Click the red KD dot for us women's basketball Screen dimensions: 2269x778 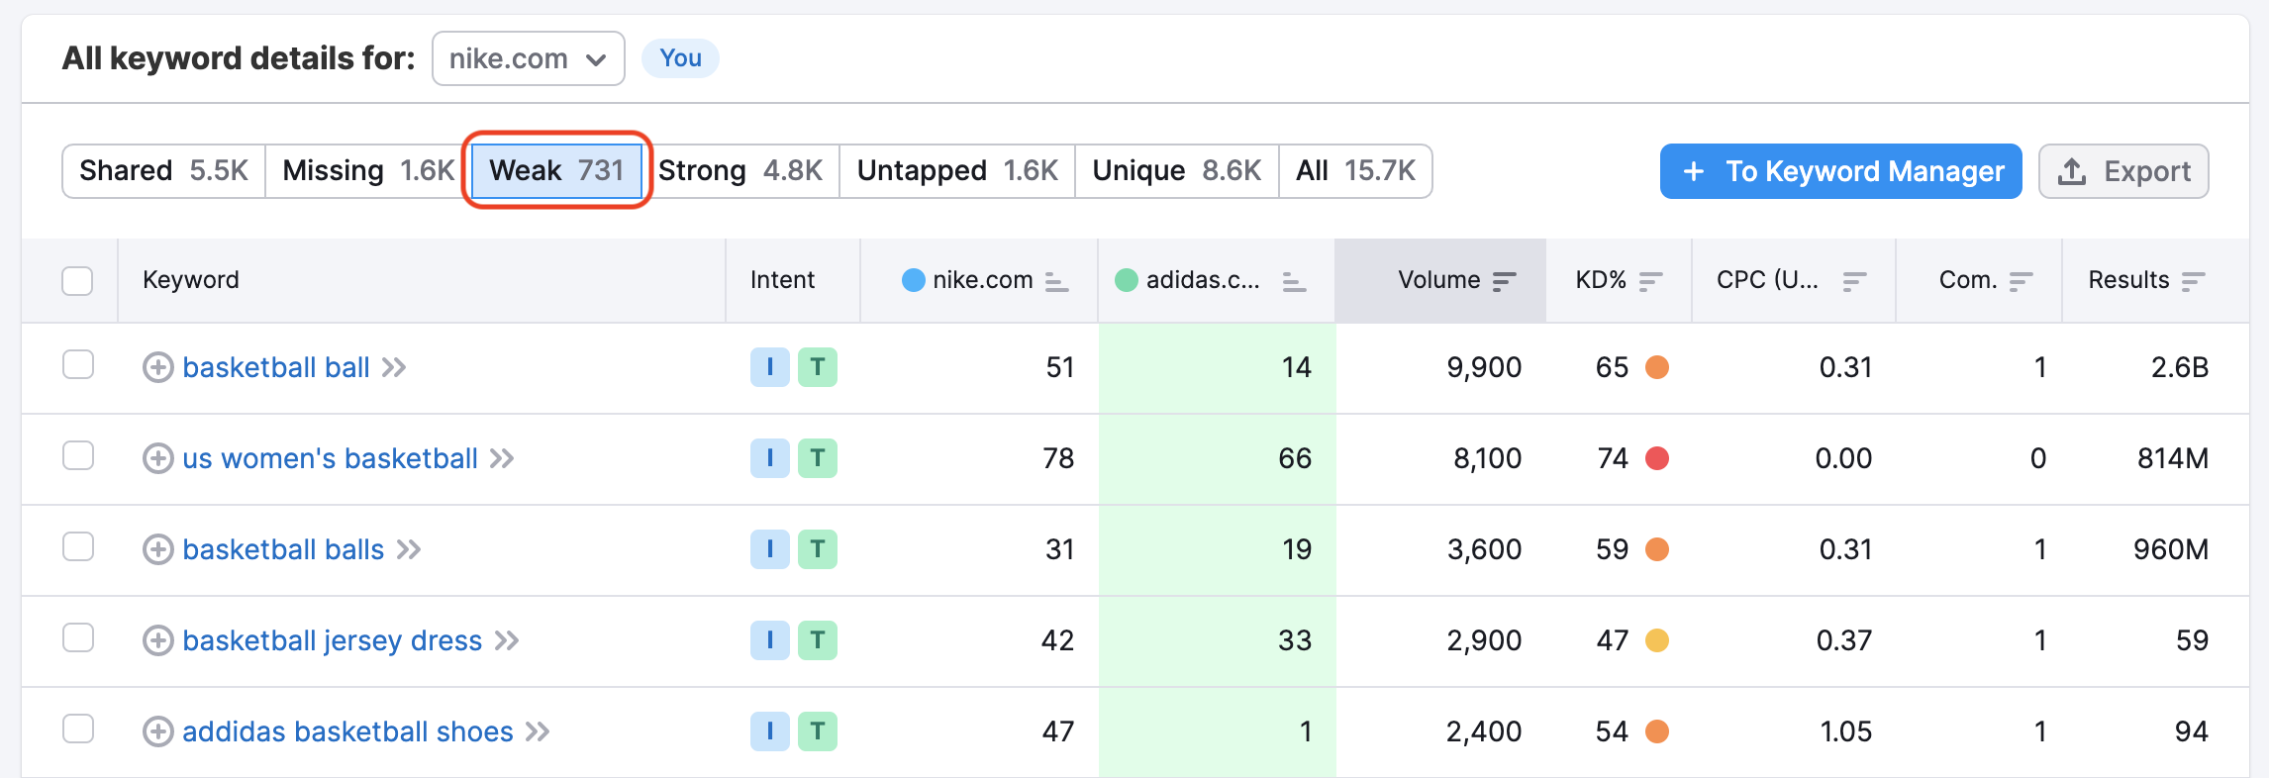pyautogui.click(x=1657, y=458)
